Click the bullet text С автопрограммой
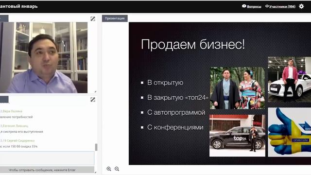 176,112
